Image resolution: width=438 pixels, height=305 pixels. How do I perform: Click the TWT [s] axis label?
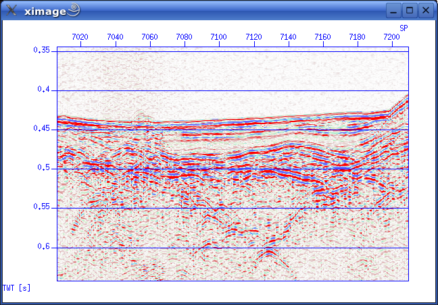[16, 287]
